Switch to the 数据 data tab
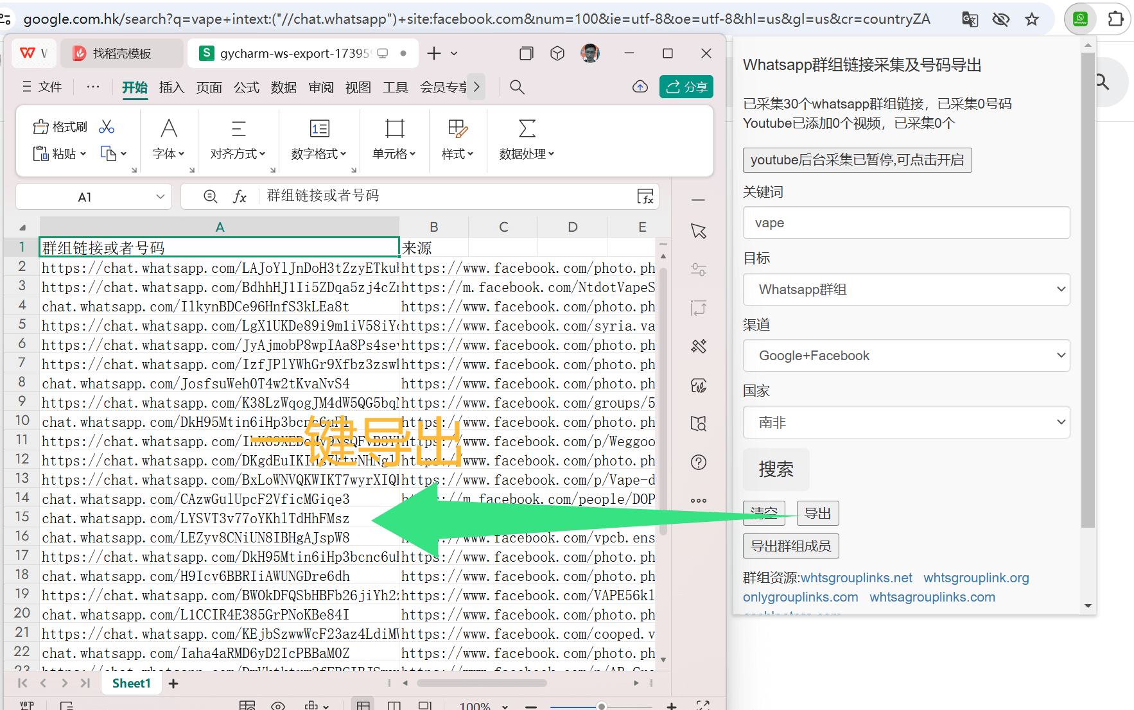Viewport: 1134px width, 710px height. (x=283, y=87)
